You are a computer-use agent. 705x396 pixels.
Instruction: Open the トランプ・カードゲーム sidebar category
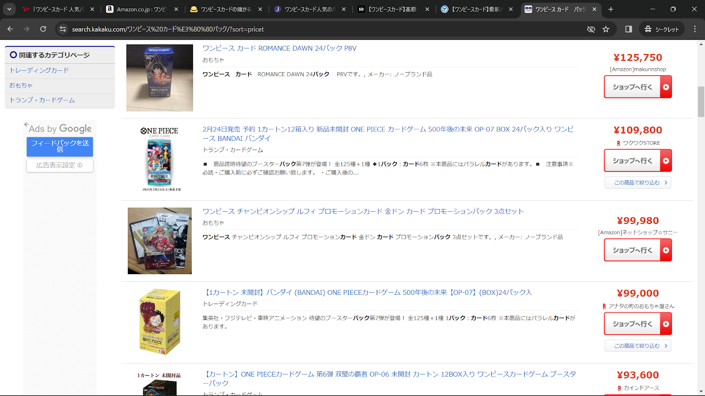pyautogui.click(x=42, y=100)
